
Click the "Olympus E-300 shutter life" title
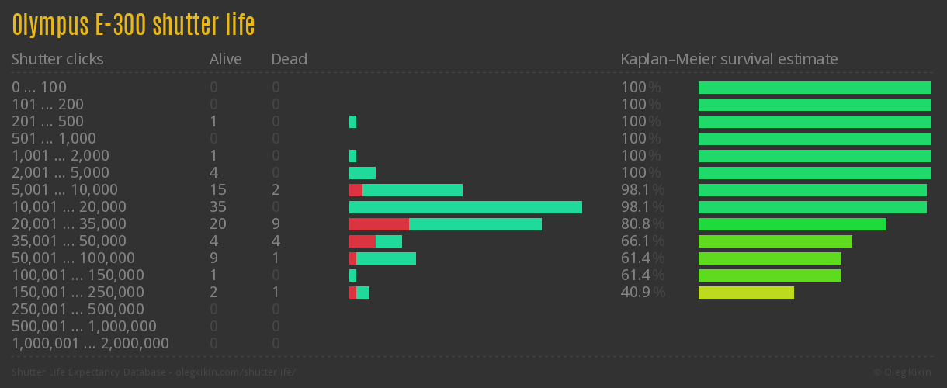click(x=134, y=25)
